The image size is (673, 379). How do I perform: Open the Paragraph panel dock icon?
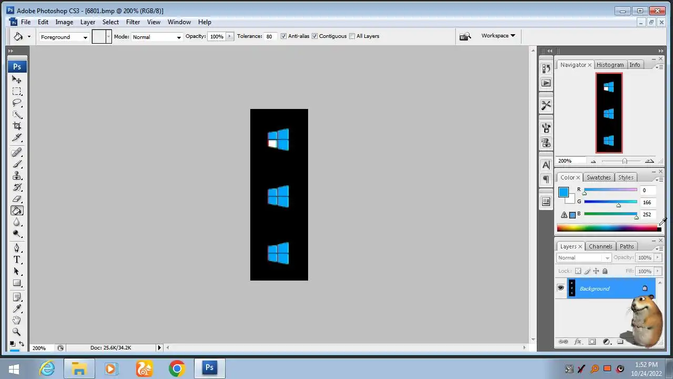click(x=546, y=179)
